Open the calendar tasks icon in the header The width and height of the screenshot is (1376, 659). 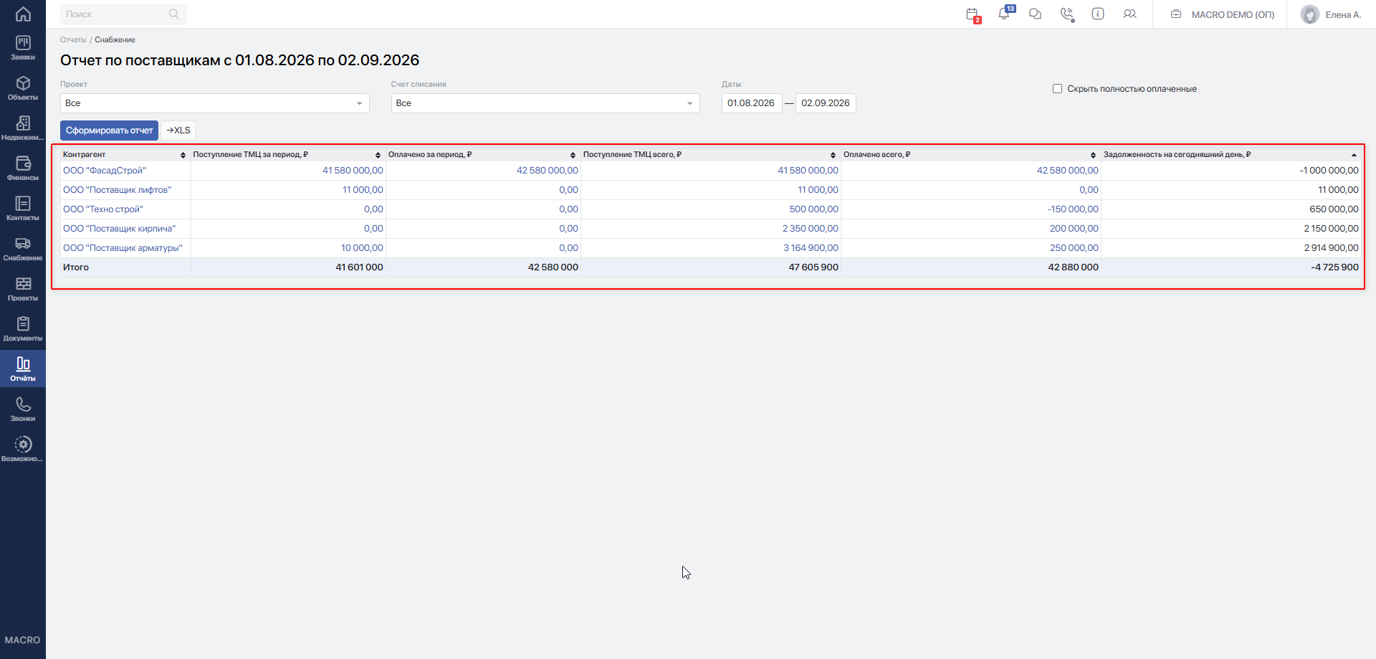coord(973,14)
